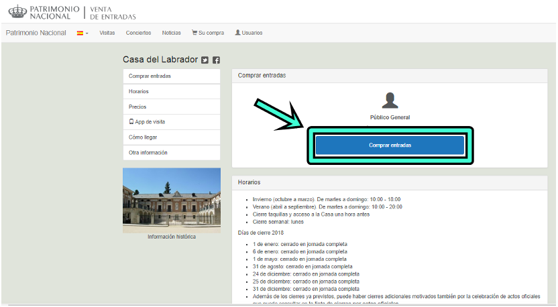Open the Facebook icon beside the title

pos(217,60)
